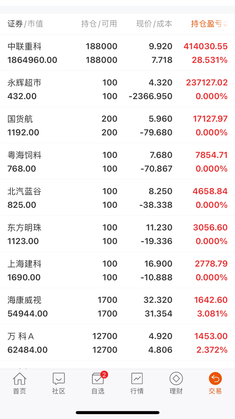Open the 国货航 position entry
235x419 pixels.
click(x=117, y=125)
